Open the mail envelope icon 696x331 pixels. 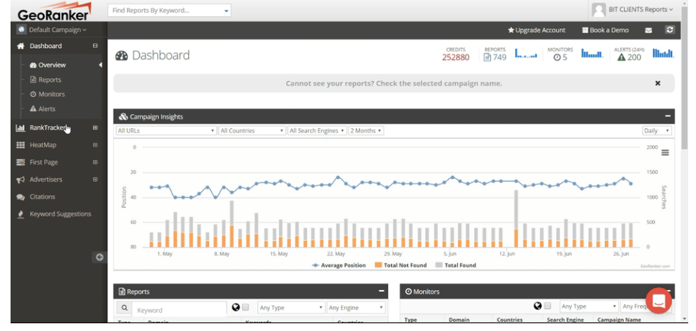[x=648, y=30]
